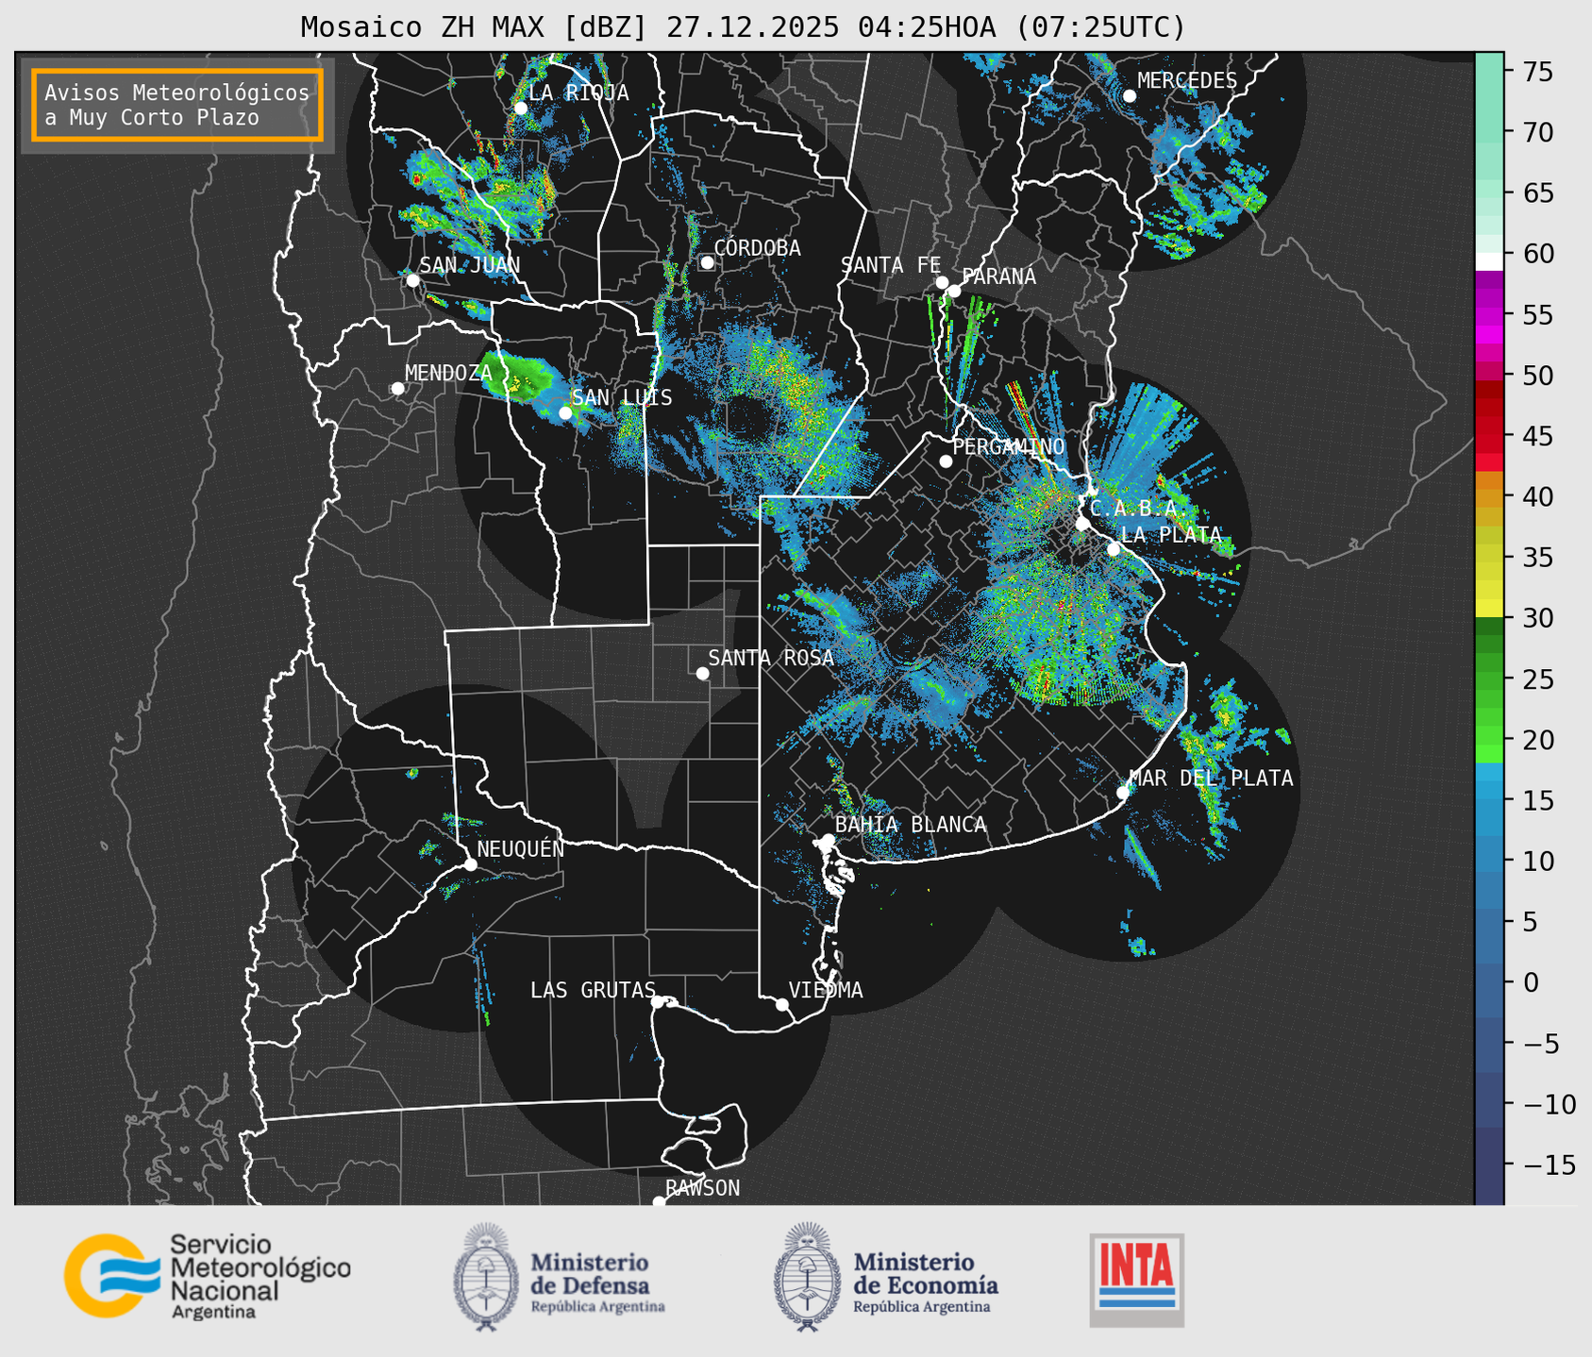Click the yellow 30 dBZ color band
Image resolution: width=1592 pixels, height=1357 pixels.
pyautogui.click(x=1489, y=609)
